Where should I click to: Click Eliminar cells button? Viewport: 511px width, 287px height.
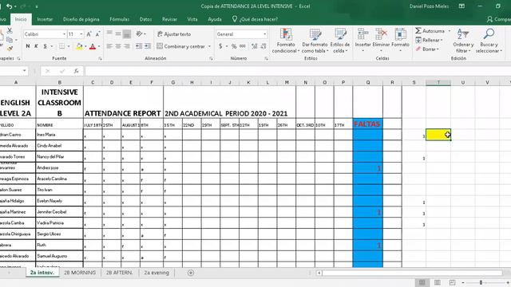pyautogui.click(x=381, y=41)
